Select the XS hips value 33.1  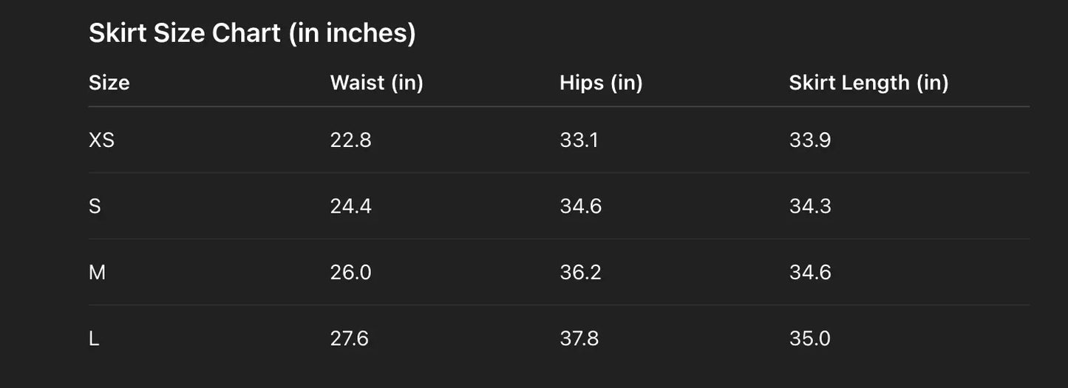pos(579,140)
